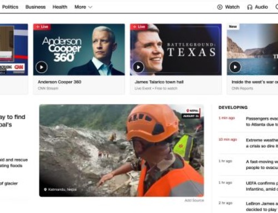Image resolution: width=278 pixels, height=213 pixels.
Task: Click the Nepal tag on main photo
Action: [x=192, y=111]
